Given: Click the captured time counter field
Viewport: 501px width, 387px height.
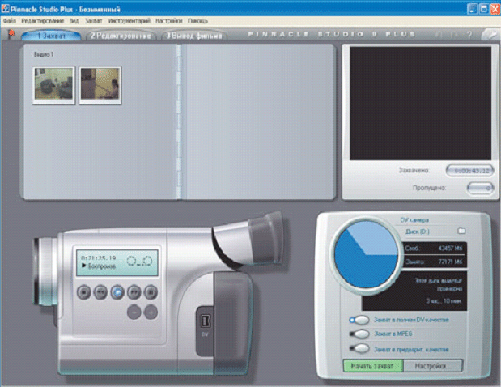Looking at the screenshot, I should 469,171.
